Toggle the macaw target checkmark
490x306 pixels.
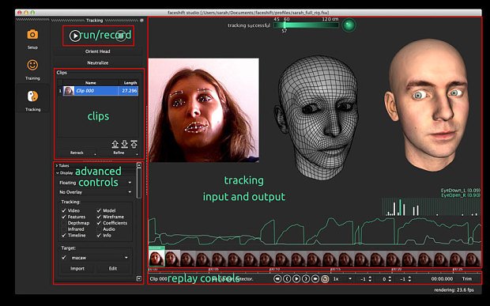click(64, 257)
